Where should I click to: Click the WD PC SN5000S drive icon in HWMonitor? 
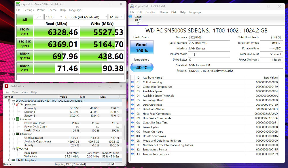[14, 101]
